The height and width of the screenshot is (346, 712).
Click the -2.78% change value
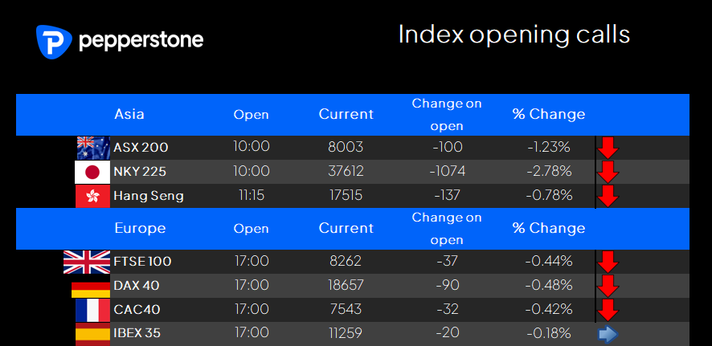coord(549,172)
